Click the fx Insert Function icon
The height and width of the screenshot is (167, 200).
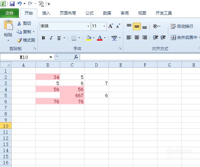tap(76, 57)
